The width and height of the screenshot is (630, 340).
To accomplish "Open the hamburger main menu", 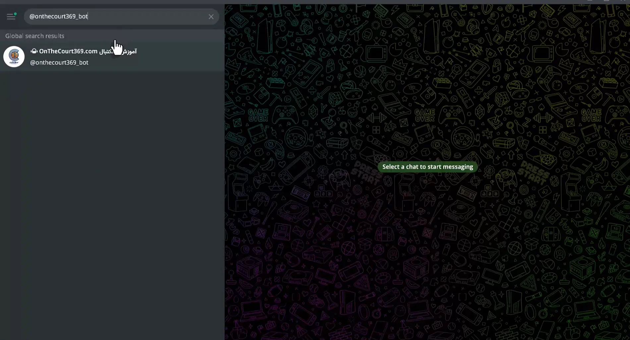I will [x=11, y=17].
